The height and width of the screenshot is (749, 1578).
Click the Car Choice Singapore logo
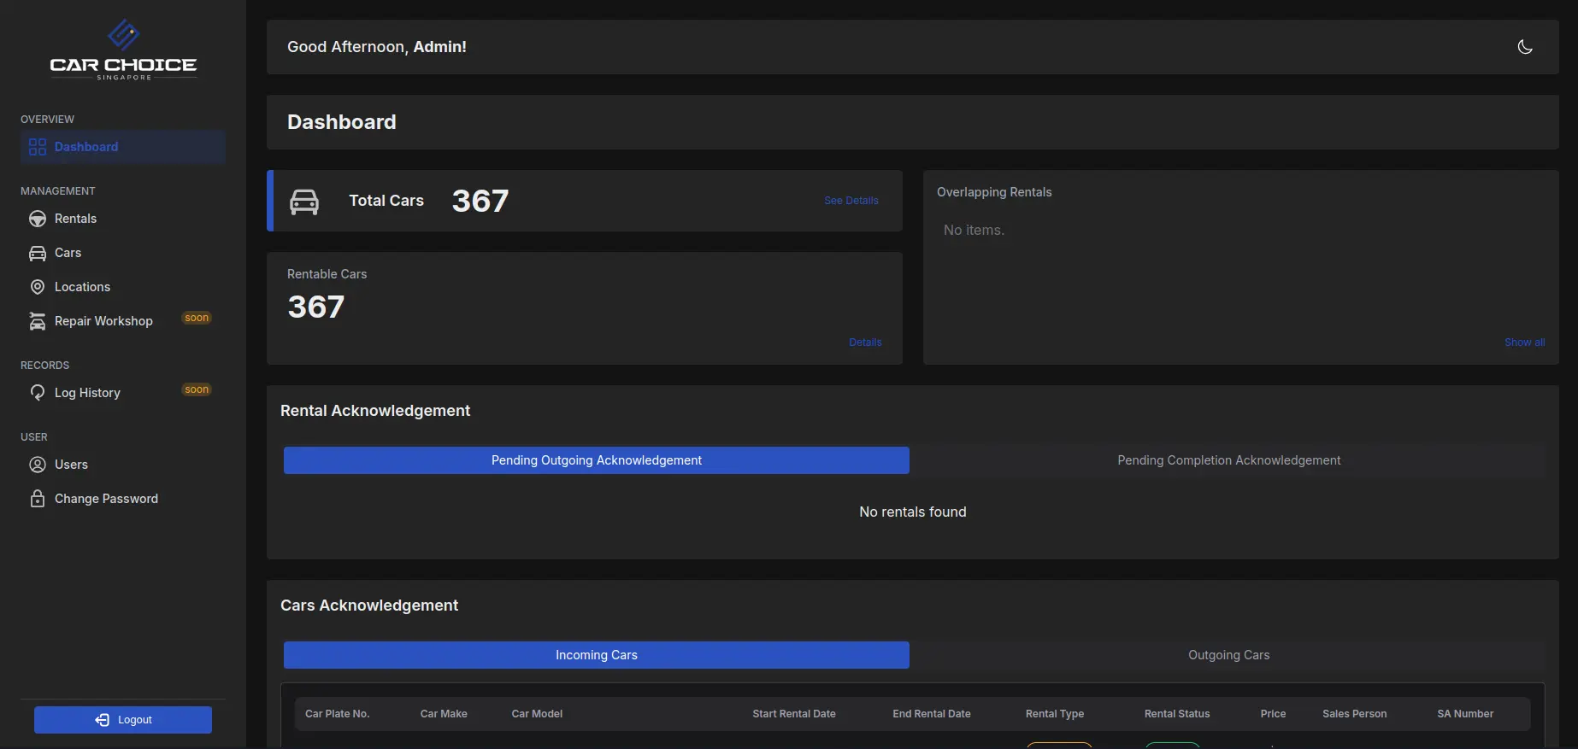(x=123, y=50)
